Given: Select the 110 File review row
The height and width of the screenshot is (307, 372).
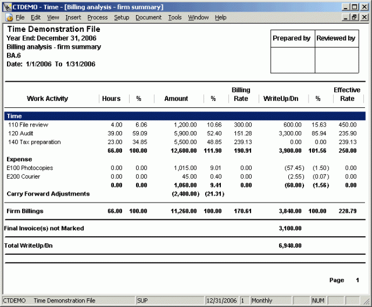Looking at the screenshot, I should tap(28, 125).
